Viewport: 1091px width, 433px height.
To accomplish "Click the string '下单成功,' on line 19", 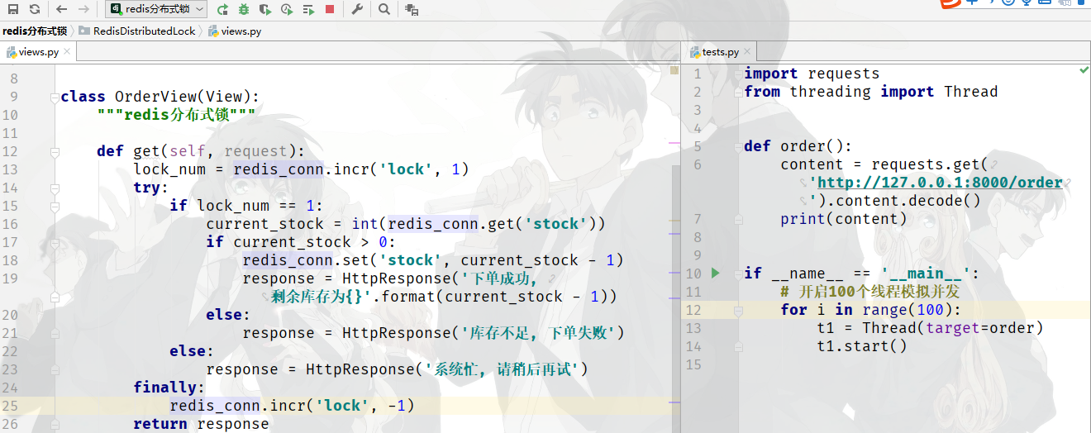I will coord(499,278).
